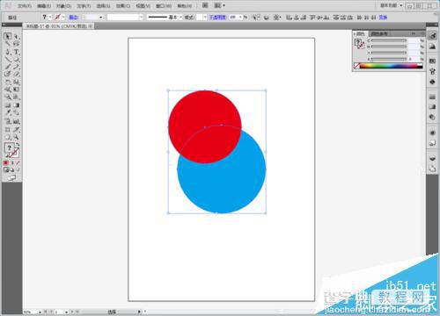Image resolution: width=440 pixels, height=316 pixels.
Task: Switch to the 颜色参考 color guide tab
Action: [379, 33]
